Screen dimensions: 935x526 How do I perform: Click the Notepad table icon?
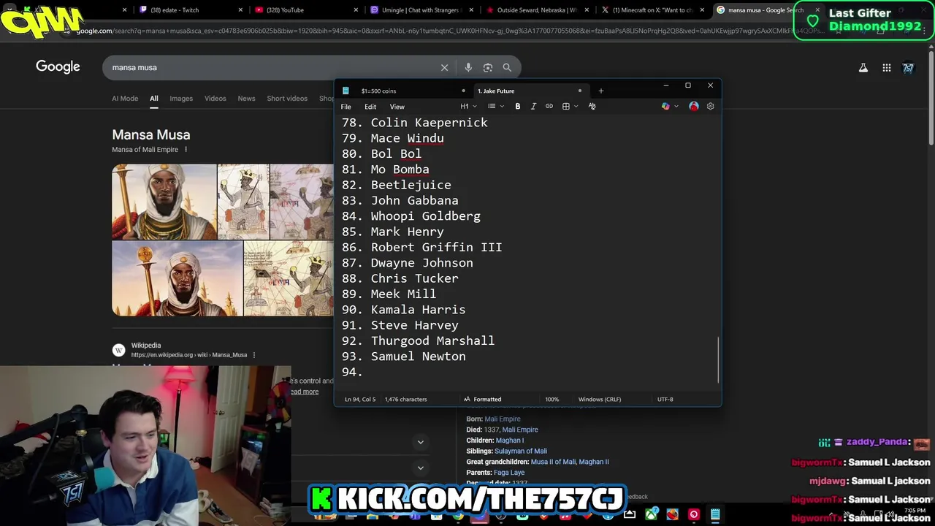click(x=565, y=107)
